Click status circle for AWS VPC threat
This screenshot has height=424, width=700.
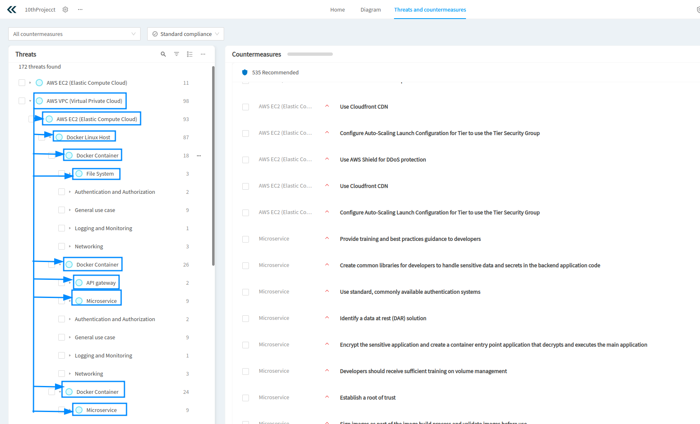(x=39, y=101)
